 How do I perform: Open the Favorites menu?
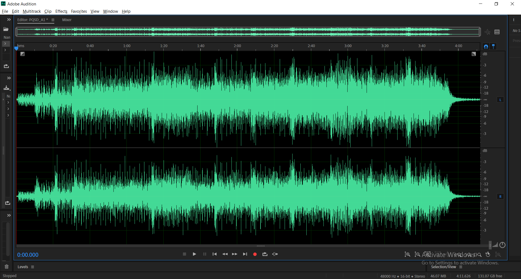pos(79,11)
